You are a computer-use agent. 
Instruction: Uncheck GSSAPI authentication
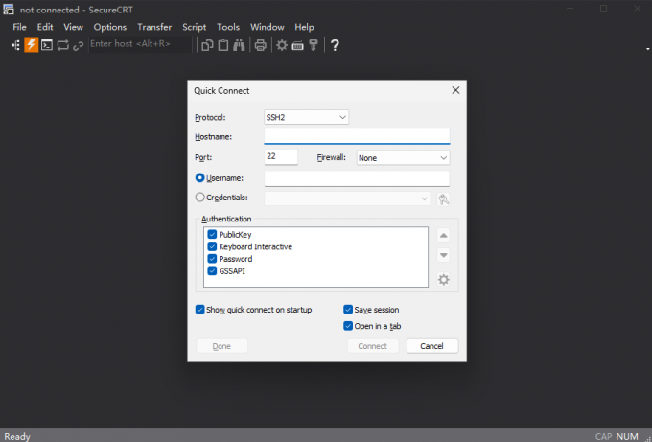click(x=212, y=271)
